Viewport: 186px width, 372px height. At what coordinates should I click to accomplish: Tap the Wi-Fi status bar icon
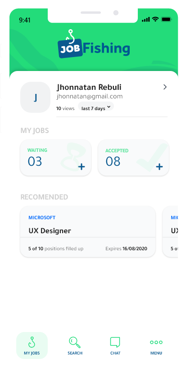click(x=155, y=19)
